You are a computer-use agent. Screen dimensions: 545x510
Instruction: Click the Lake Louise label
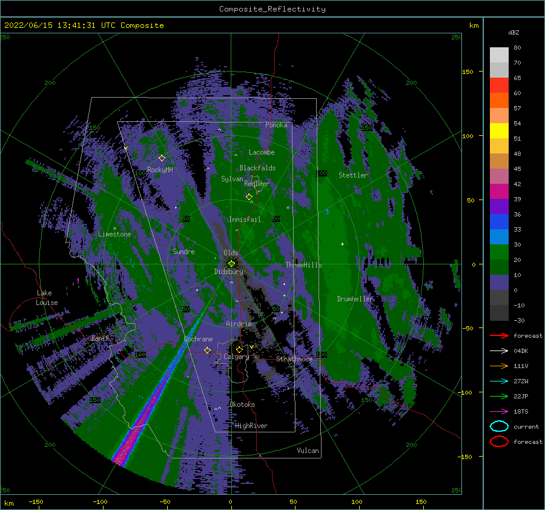(x=47, y=298)
